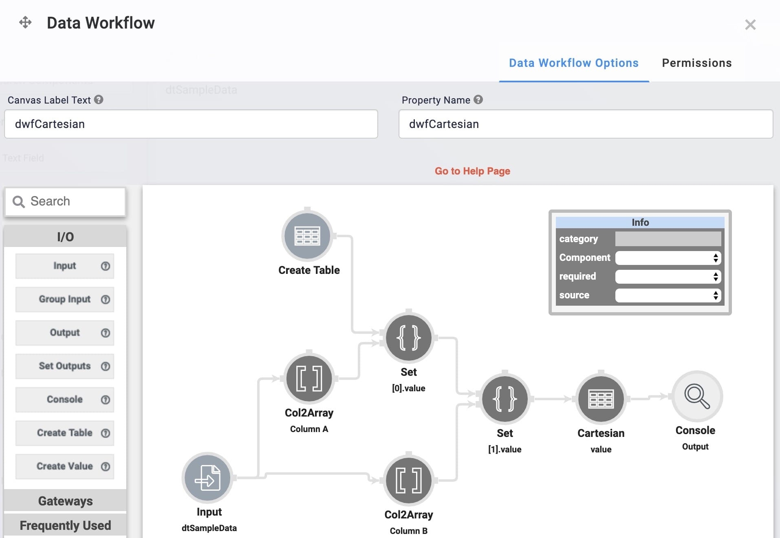Click the help icon on Output operator

click(106, 333)
